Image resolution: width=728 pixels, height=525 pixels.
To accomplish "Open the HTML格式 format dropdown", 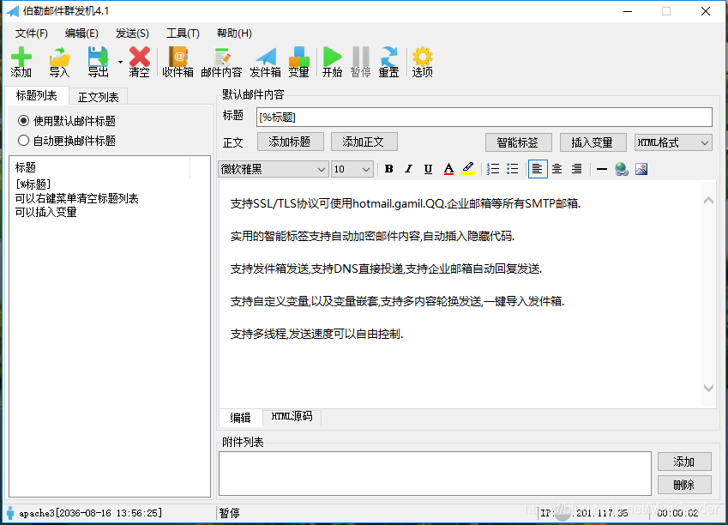I will coord(672,142).
